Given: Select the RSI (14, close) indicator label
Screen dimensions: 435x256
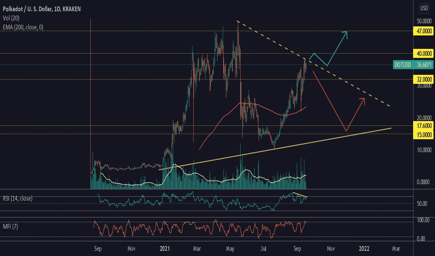Looking at the screenshot, I should tap(17, 198).
